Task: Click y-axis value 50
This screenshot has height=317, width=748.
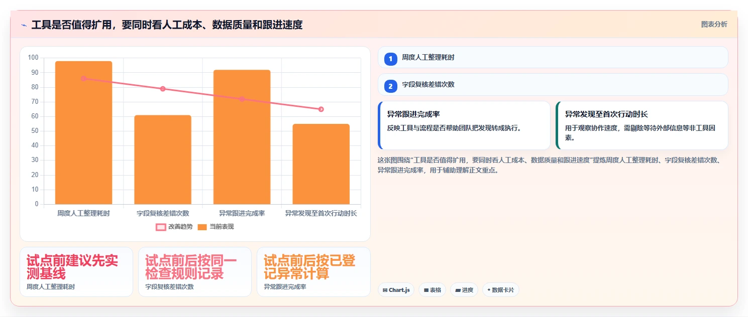Action: pos(35,131)
